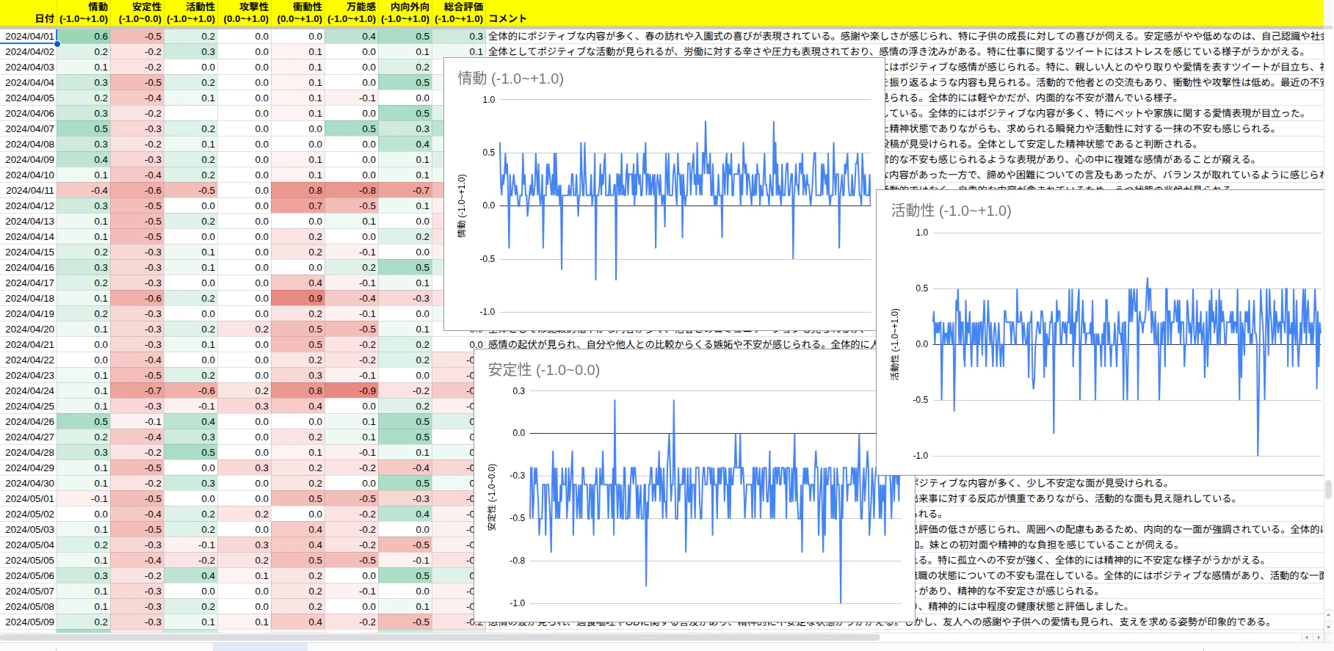Screen dimensions: 1334x651
Task: Click the scroll right arrow button
Action: point(1317,637)
